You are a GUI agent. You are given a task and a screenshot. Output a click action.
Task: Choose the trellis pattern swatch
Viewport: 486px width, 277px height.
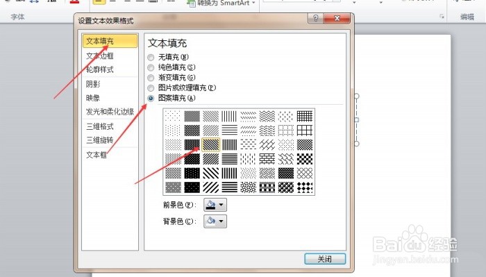[286, 173]
